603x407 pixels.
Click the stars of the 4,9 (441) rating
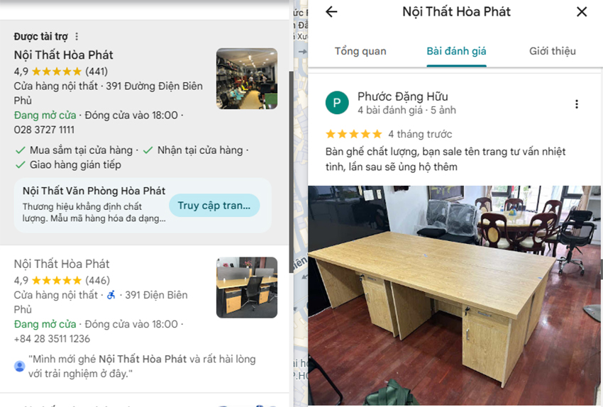coord(57,72)
